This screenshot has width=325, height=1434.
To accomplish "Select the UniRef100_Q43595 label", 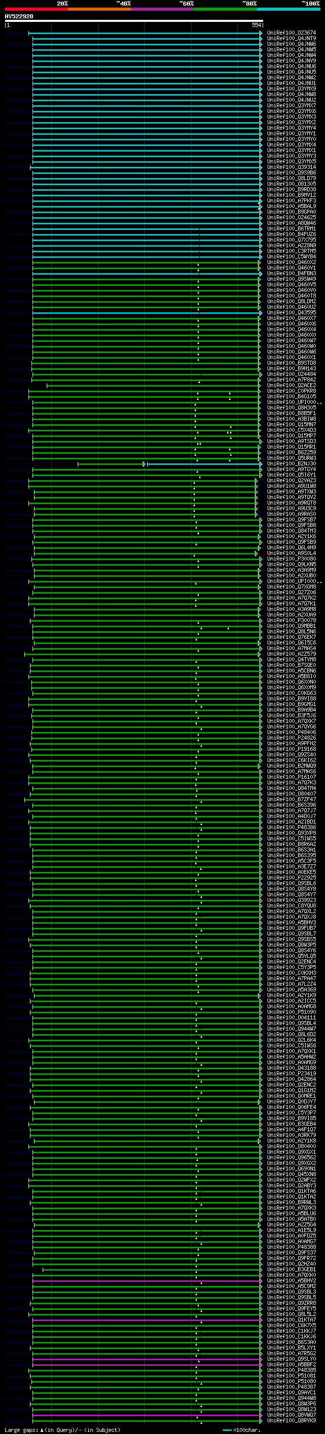I will [x=291, y=313].
